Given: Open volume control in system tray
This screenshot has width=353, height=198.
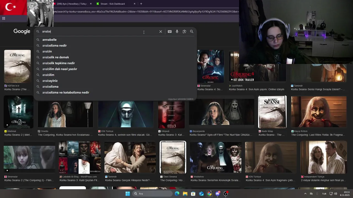Looking at the screenshot, I should [336, 194].
